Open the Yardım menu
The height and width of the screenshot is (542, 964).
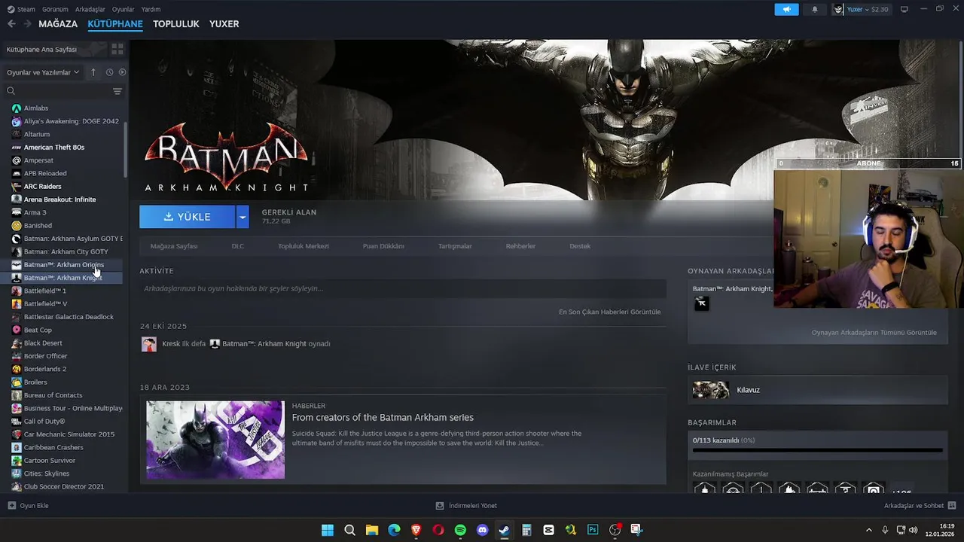pos(151,9)
